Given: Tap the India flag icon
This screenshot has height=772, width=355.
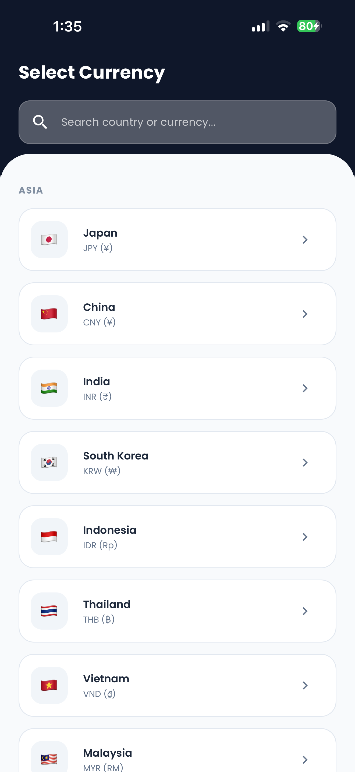Looking at the screenshot, I should coord(49,388).
